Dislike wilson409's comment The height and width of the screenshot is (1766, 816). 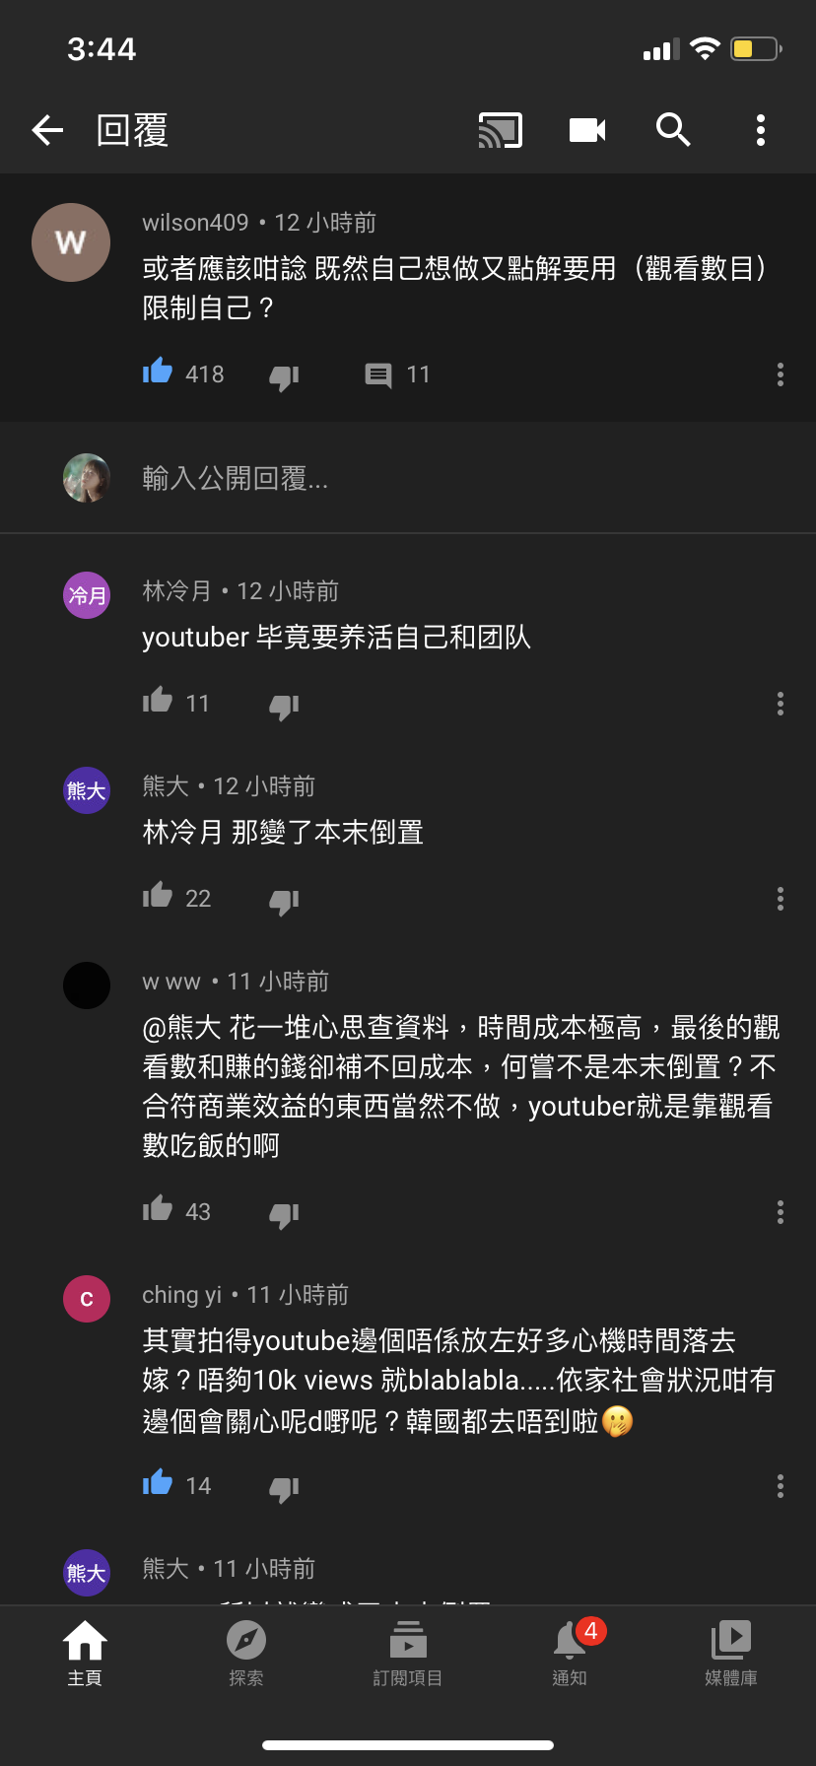[284, 376]
